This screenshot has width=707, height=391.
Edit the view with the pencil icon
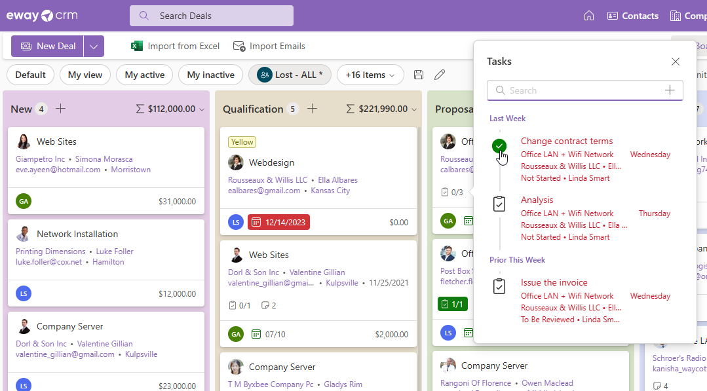click(440, 75)
